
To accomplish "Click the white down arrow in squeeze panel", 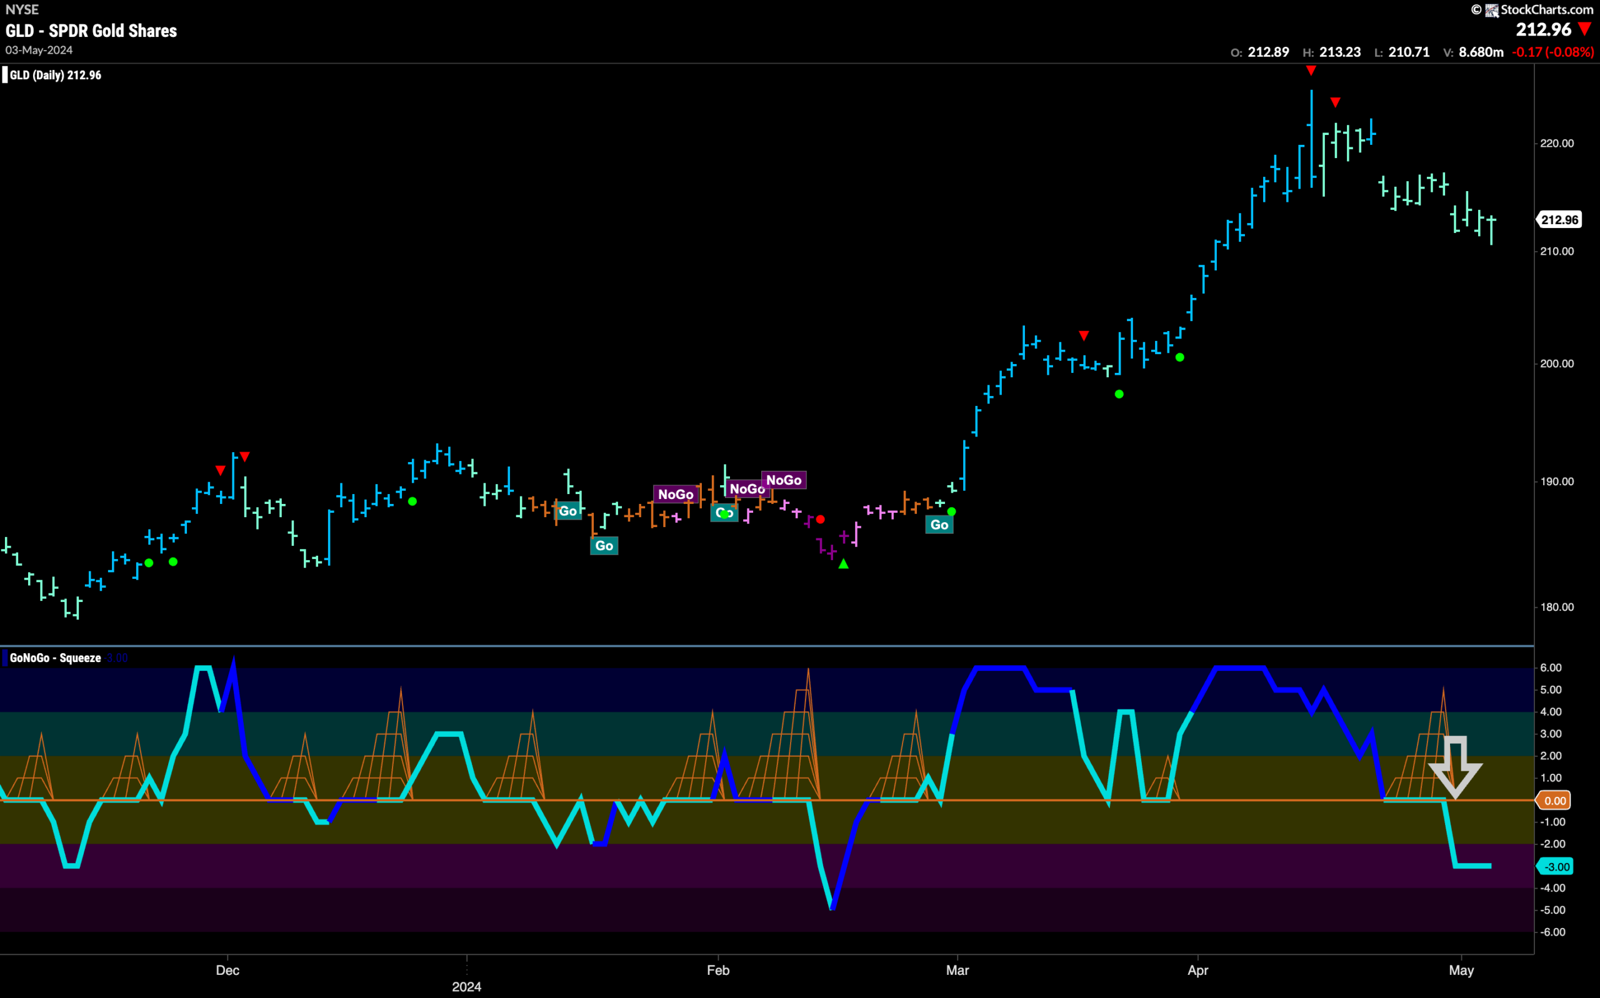I will click(x=1456, y=767).
